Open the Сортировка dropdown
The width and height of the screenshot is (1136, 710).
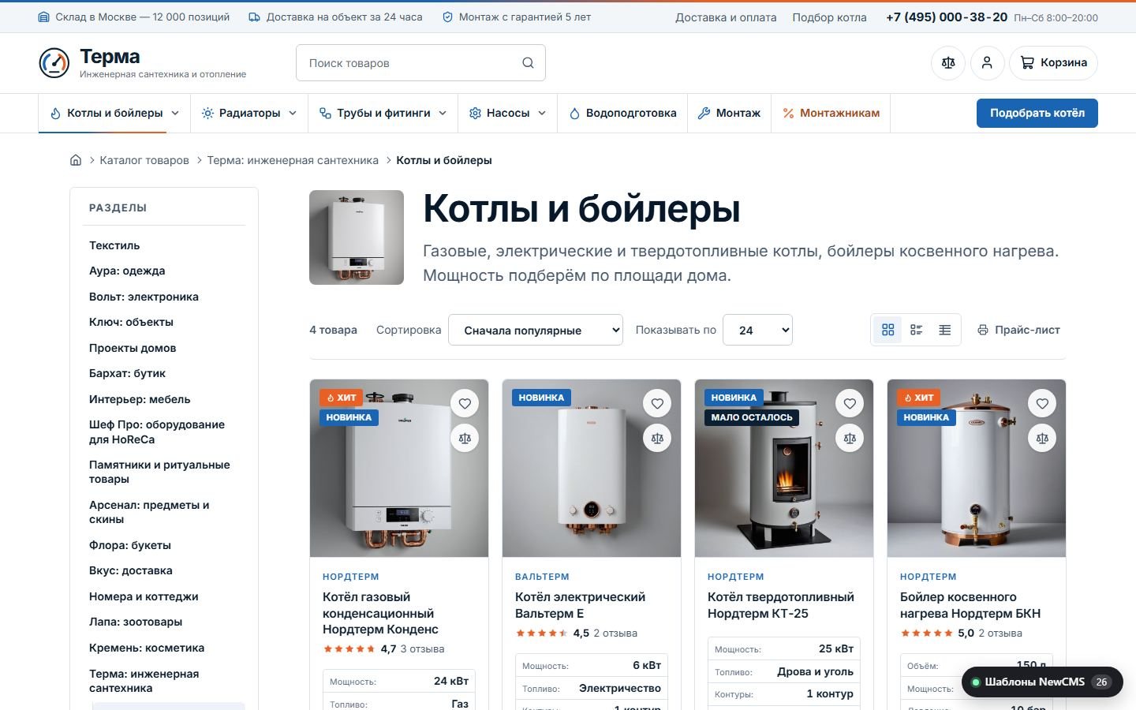pyautogui.click(x=536, y=330)
